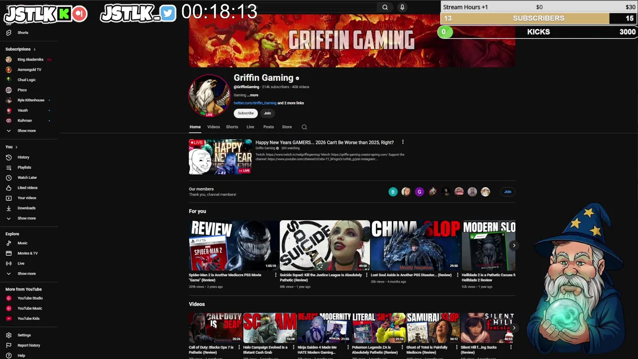
Task: Open Vaush subscription channel
Action: (x=22, y=110)
